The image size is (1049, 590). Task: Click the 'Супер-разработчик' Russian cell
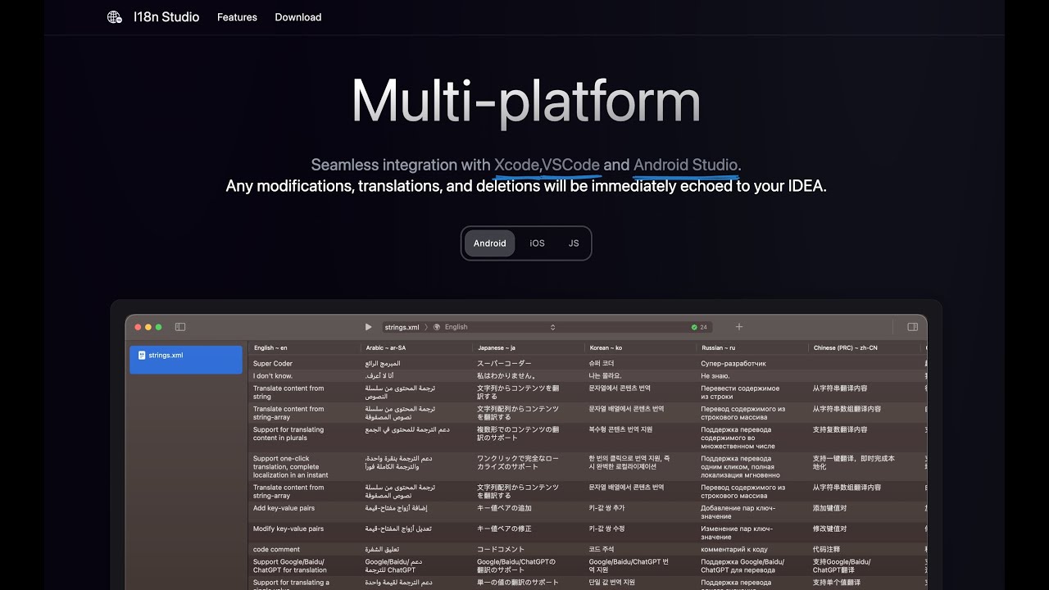[x=733, y=364]
